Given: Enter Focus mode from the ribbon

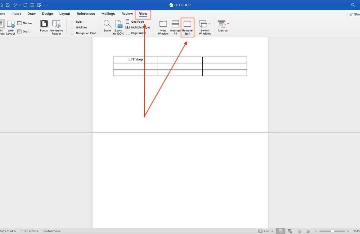Looking at the screenshot, I should pyautogui.click(x=44, y=26).
